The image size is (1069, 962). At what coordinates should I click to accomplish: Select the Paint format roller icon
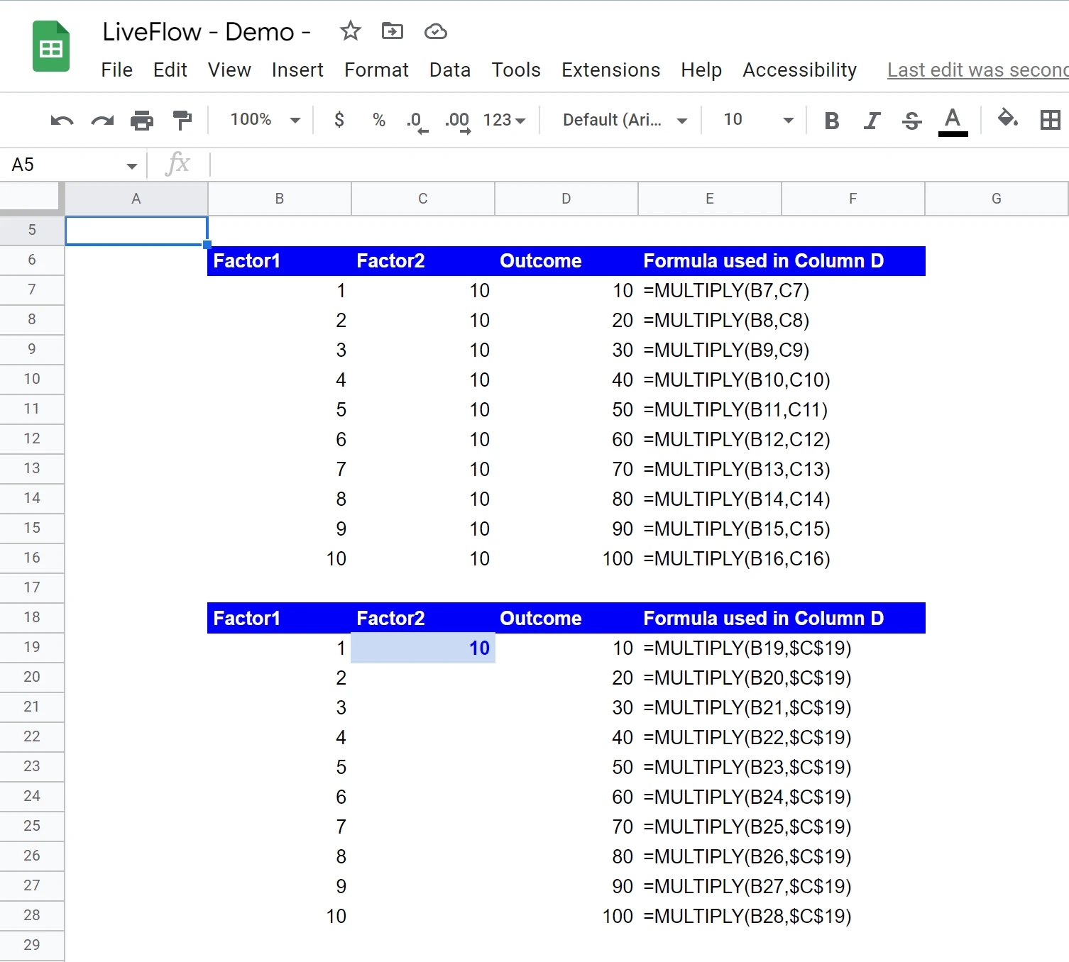pos(182,120)
